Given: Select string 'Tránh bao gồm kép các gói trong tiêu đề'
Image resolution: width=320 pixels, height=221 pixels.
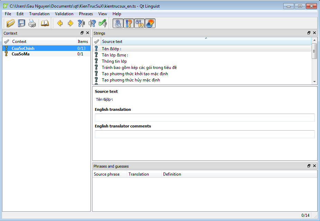Looking at the screenshot, I should pyautogui.click(x=202, y=68).
